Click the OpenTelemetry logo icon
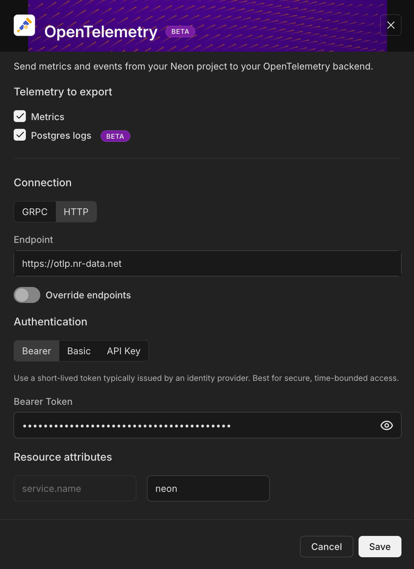 [24, 25]
